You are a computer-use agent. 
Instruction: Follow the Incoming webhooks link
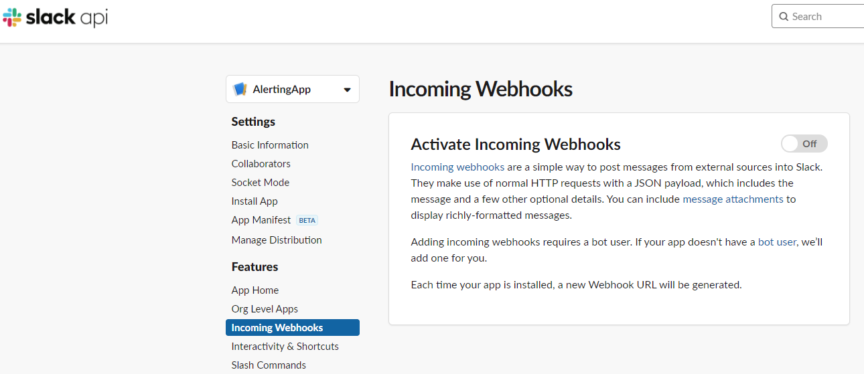pyautogui.click(x=457, y=167)
